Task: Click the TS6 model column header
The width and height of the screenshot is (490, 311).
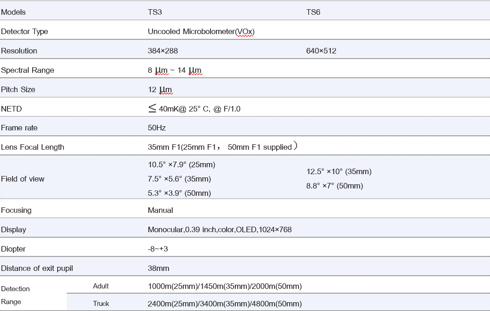Action: coord(313,12)
